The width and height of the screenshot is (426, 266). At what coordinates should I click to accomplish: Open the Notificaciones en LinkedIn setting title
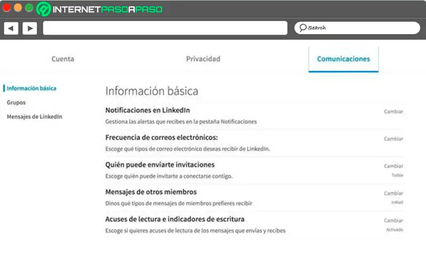pos(148,110)
